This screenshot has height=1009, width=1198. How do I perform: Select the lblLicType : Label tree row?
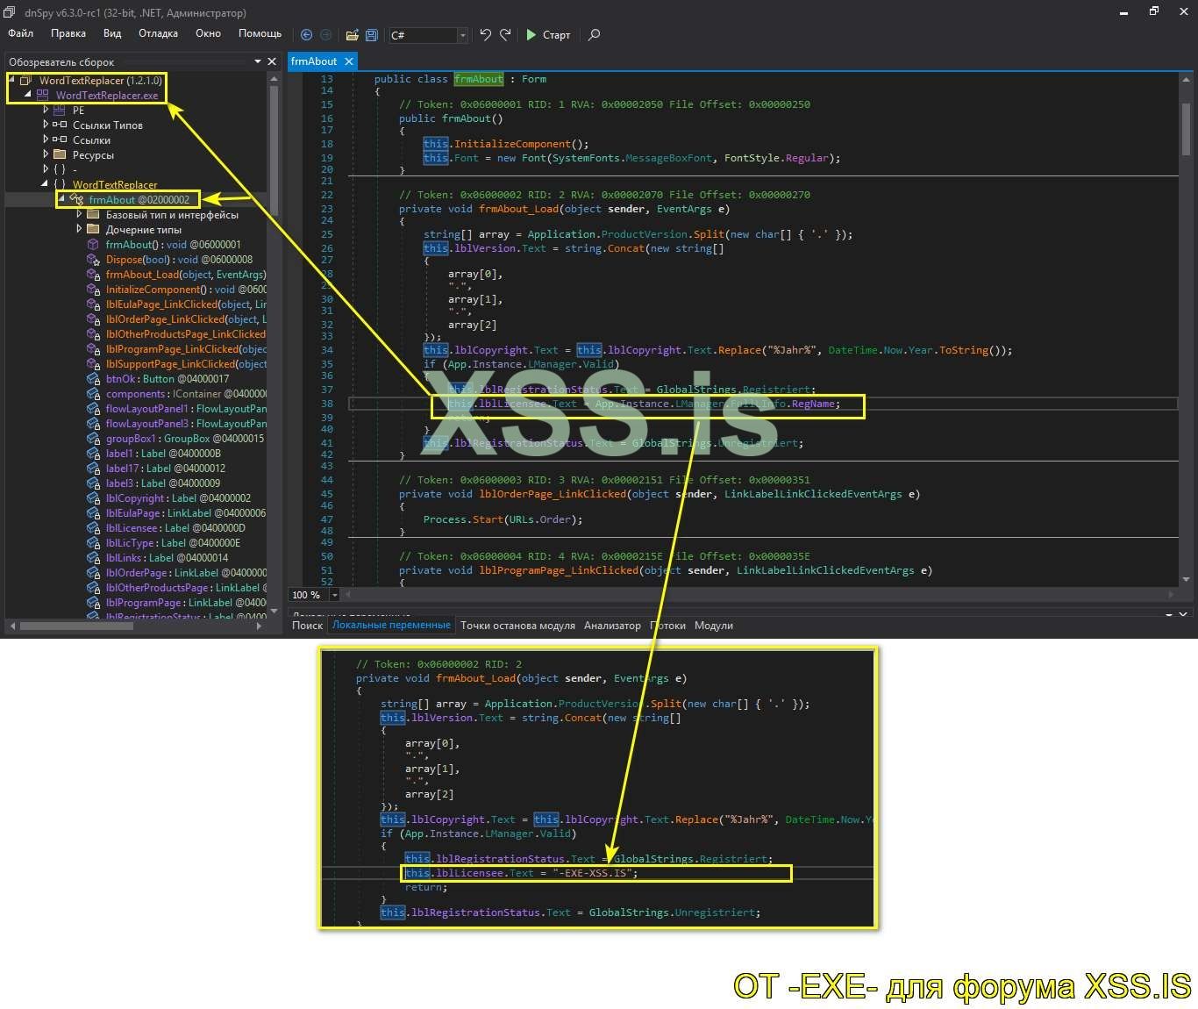[x=163, y=543]
